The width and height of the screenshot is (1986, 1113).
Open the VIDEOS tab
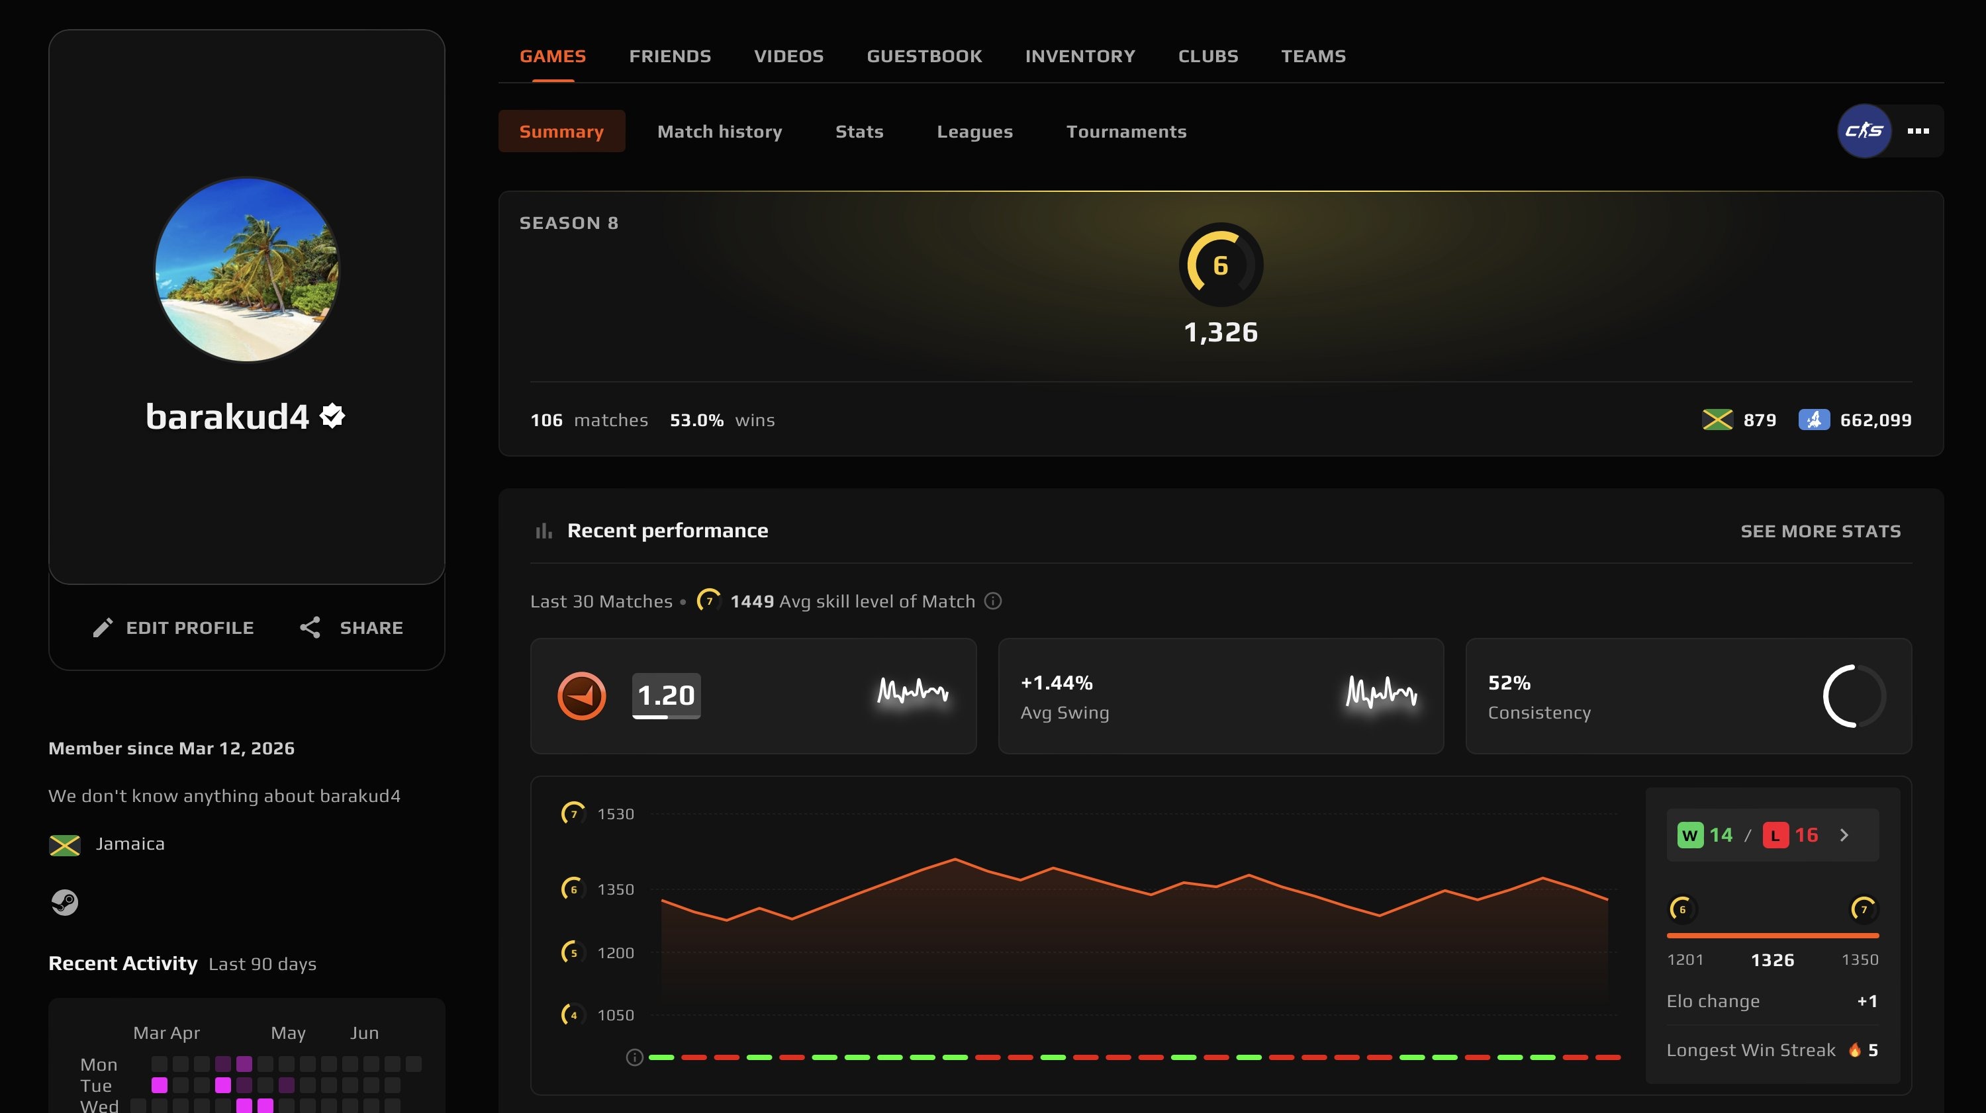pyautogui.click(x=788, y=56)
